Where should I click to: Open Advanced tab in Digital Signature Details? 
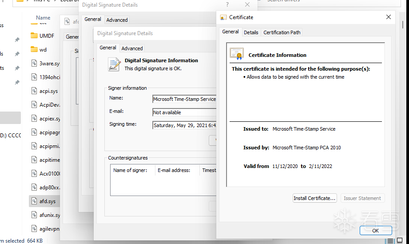coord(132,48)
